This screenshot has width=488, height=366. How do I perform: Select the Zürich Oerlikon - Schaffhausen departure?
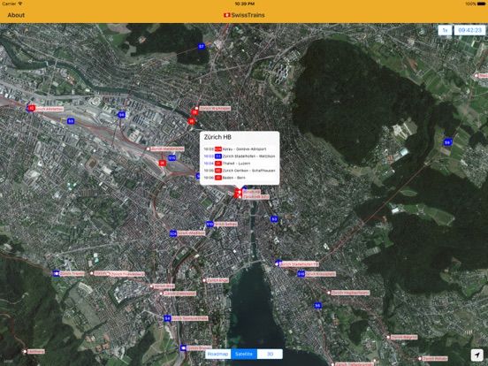pos(240,171)
